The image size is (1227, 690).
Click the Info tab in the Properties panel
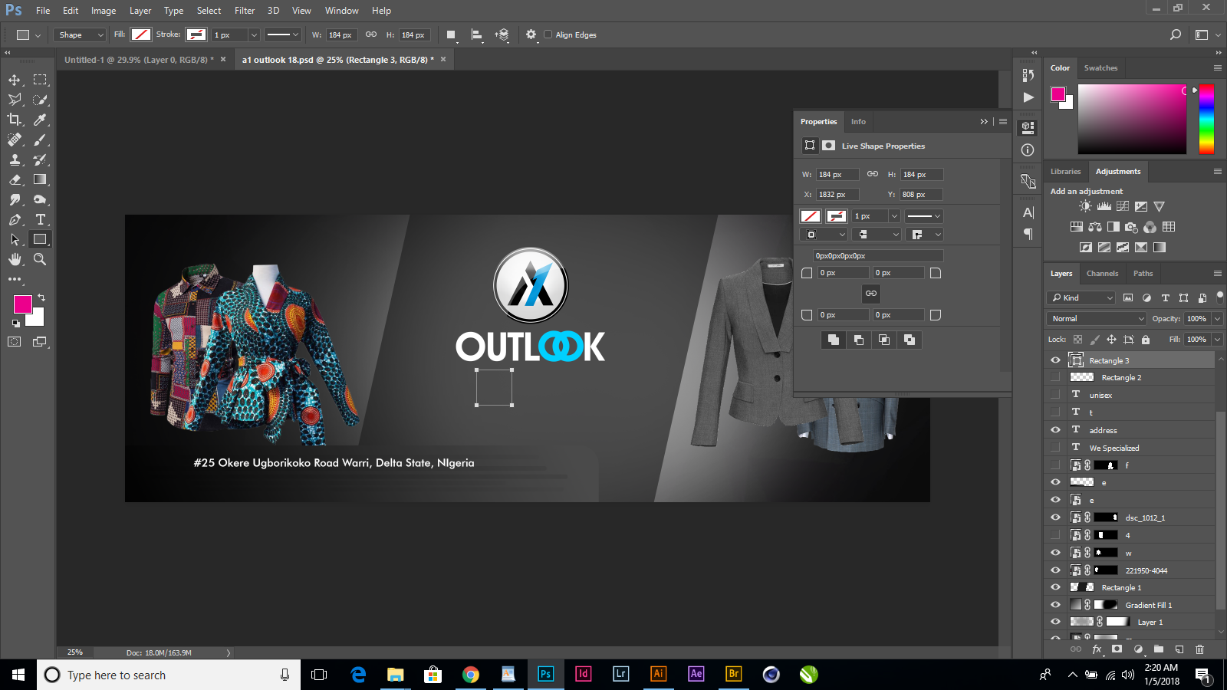(858, 121)
